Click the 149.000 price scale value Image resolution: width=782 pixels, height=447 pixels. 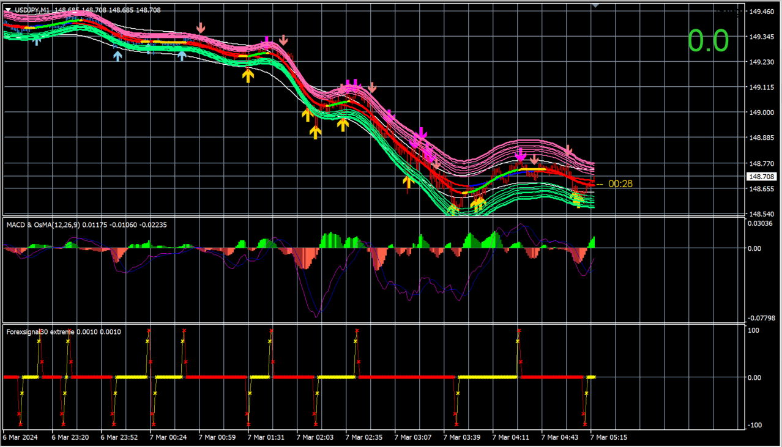coord(761,113)
